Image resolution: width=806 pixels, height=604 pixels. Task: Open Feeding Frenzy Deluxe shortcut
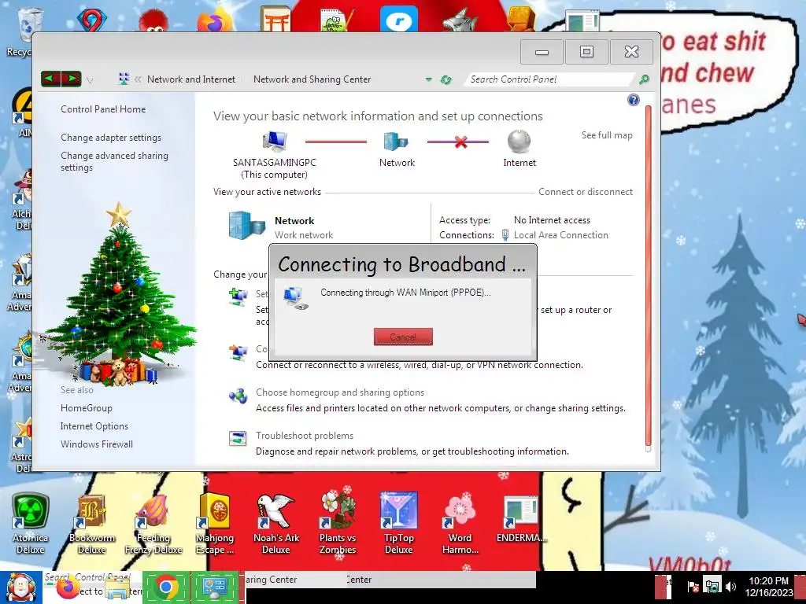153,523
